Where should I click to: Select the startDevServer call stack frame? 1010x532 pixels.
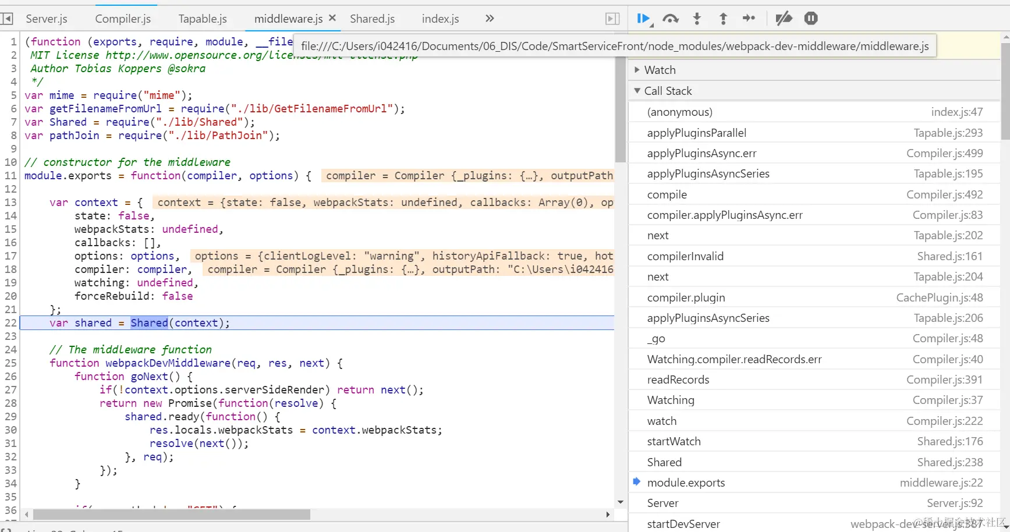[814, 524]
